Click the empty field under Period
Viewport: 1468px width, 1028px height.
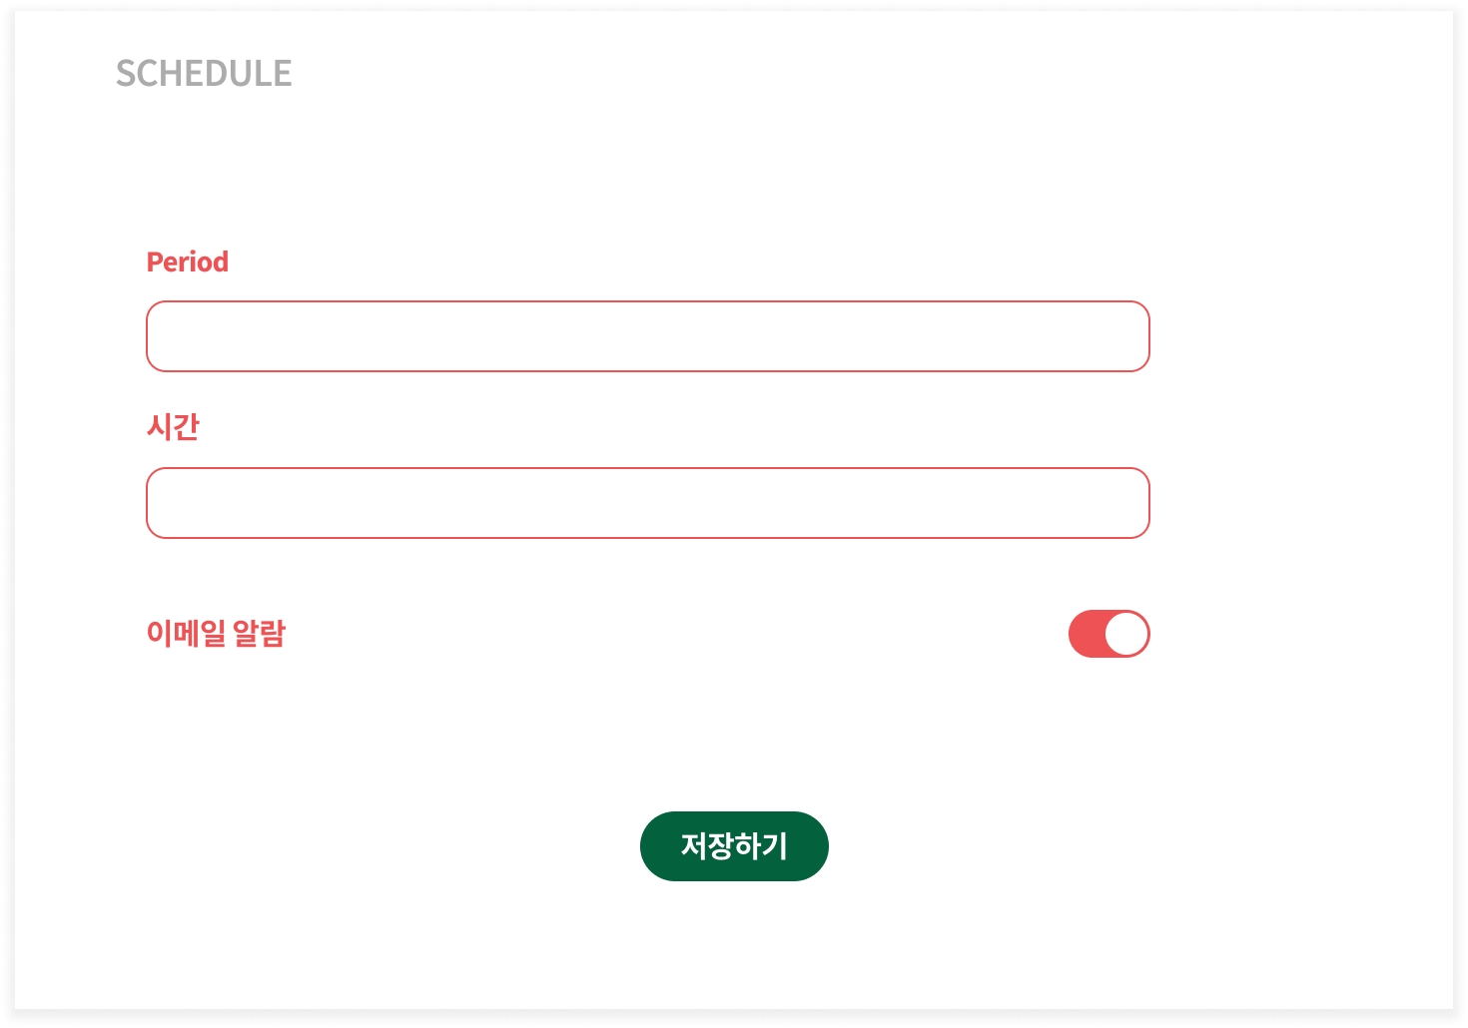(x=647, y=336)
